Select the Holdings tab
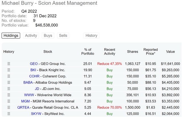The height and width of the screenshot is (117, 182). (x=11, y=35)
